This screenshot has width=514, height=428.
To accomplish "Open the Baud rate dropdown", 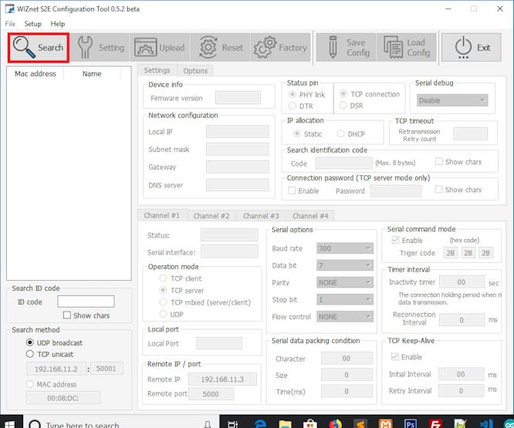I will [x=344, y=248].
